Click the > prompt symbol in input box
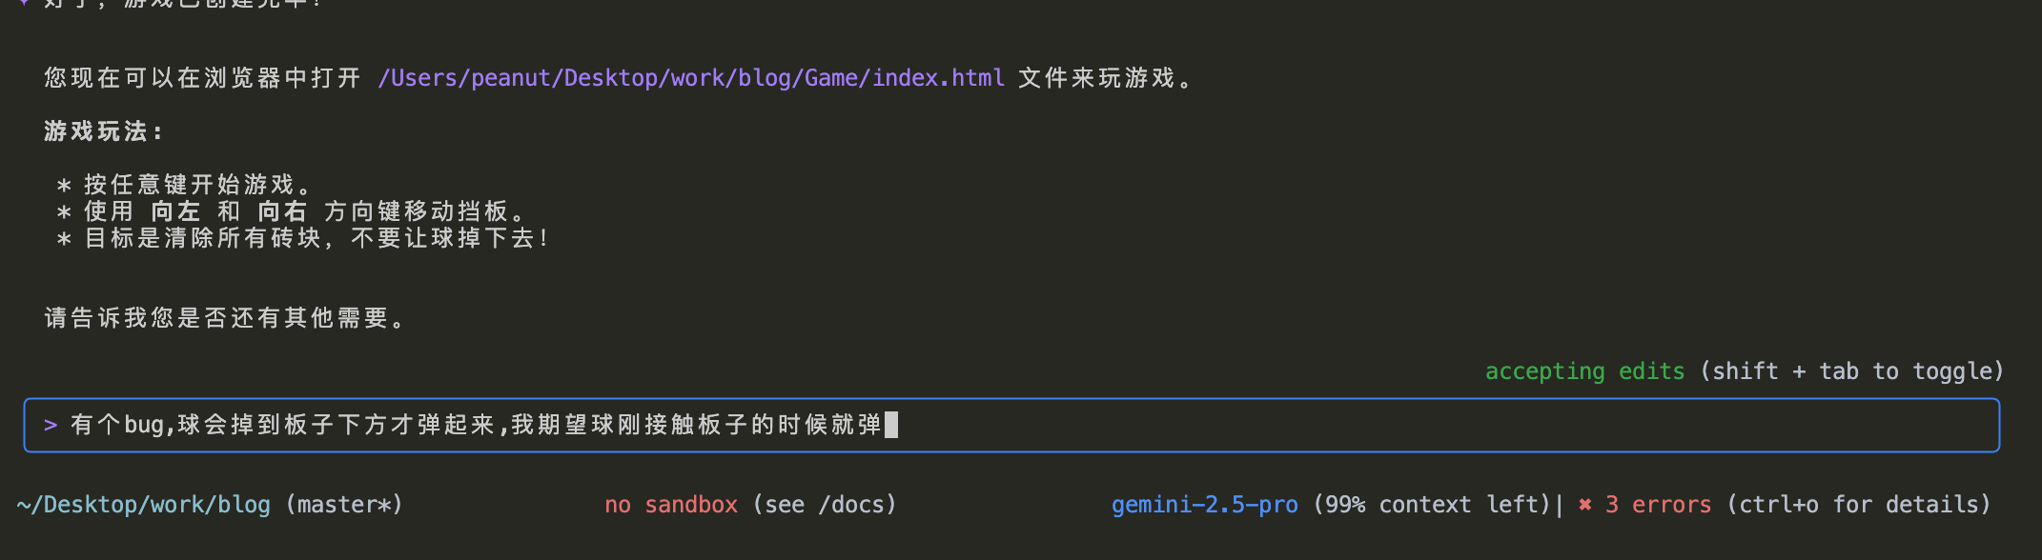2042x560 pixels. pyautogui.click(x=51, y=425)
